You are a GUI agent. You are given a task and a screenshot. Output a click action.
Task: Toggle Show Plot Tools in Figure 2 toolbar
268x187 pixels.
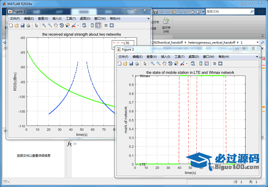220,64
